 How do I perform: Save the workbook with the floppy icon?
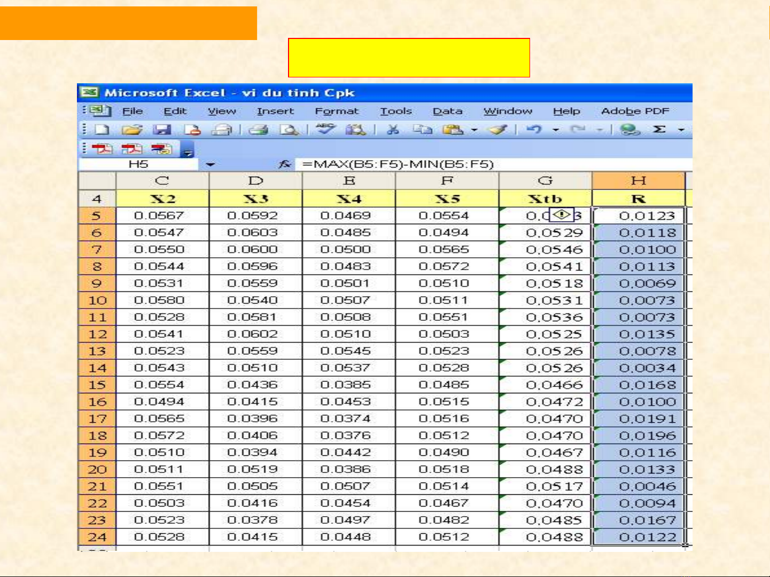tap(161, 130)
